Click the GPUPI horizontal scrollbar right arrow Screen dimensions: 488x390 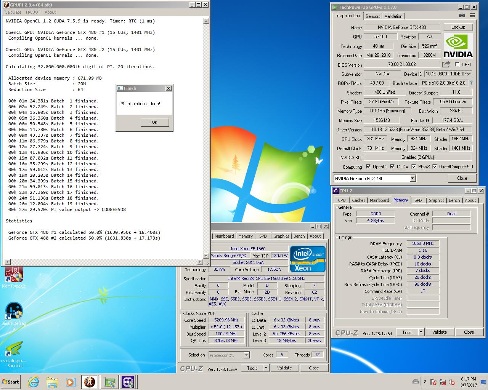click(x=200, y=262)
